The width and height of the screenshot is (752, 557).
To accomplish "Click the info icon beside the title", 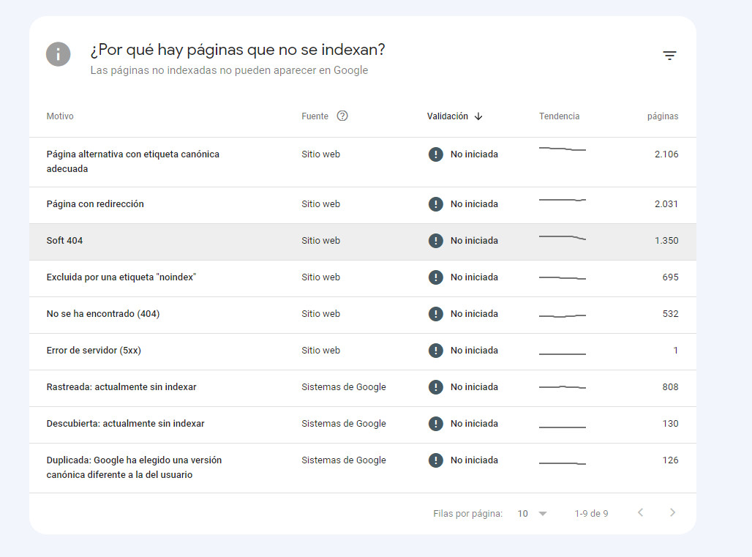I will (x=59, y=54).
